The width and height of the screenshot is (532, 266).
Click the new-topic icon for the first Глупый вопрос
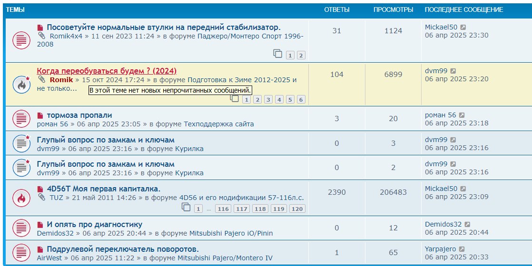pyautogui.click(x=21, y=143)
